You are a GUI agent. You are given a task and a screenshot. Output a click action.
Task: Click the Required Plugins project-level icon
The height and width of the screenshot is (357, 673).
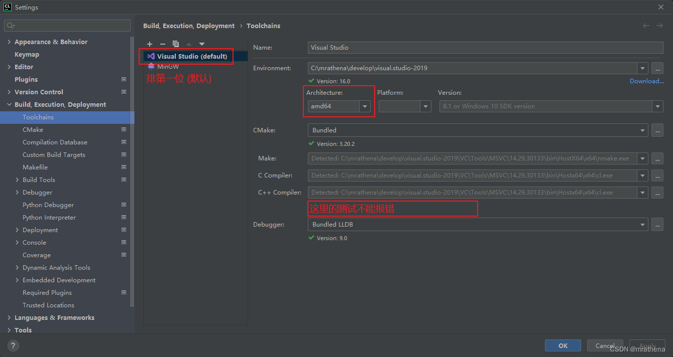click(124, 292)
